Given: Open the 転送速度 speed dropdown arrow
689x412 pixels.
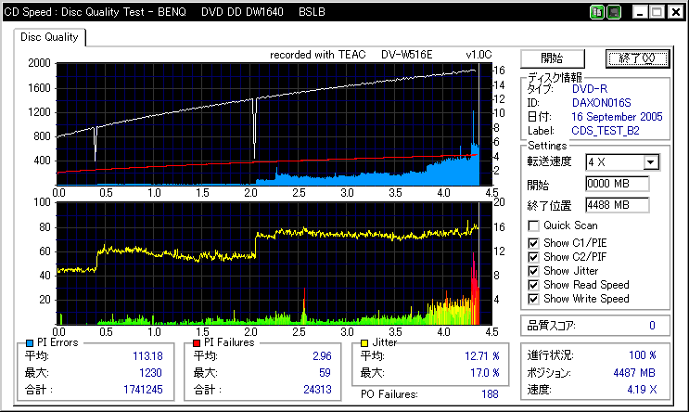Looking at the screenshot, I should 651,162.
